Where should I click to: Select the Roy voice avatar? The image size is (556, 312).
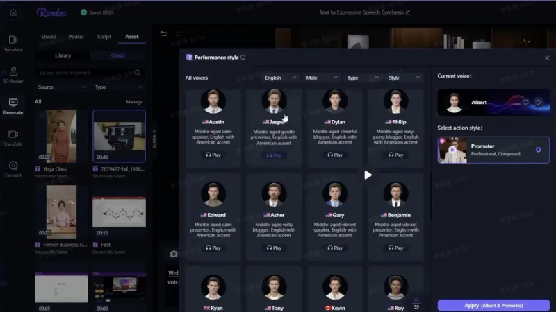[x=395, y=287]
